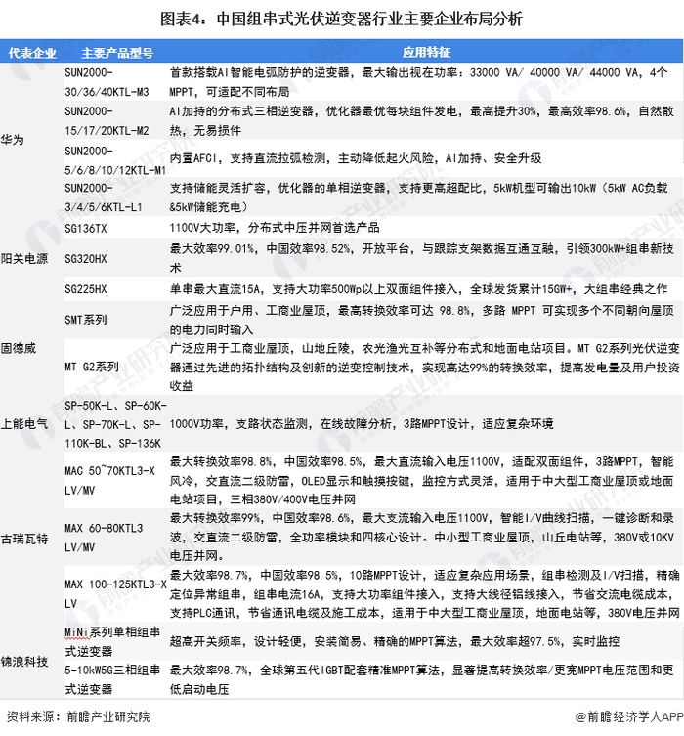Click description starting 'AI加持的分布式三相逆变器'
The height and width of the screenshot is (736, 684).
tap(422, 121)
